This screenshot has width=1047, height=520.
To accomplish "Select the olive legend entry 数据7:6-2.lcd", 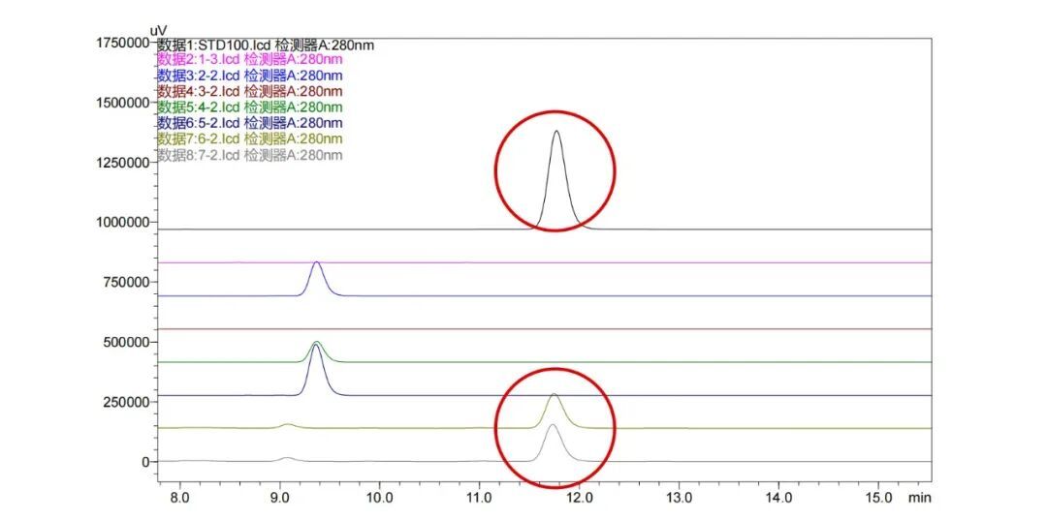I will 250,139.
